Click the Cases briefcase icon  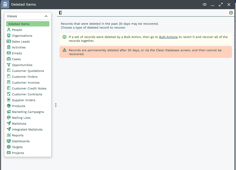(9, 59)
